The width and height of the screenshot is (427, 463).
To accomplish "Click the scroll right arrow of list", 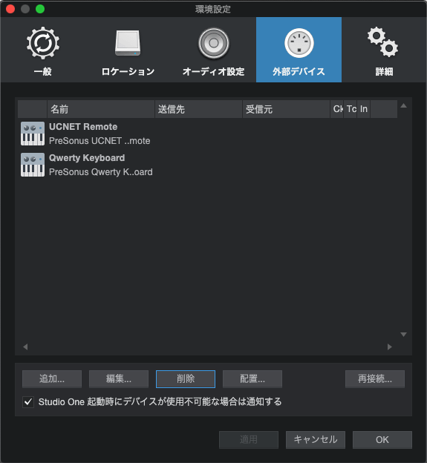I will click(x=390, y=347).
